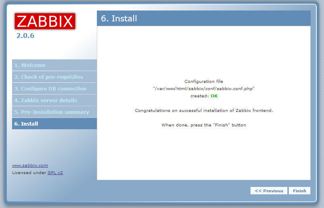The image size is (324, 208).
Task: Click the green OK status
Action: [x=214, y=96]
